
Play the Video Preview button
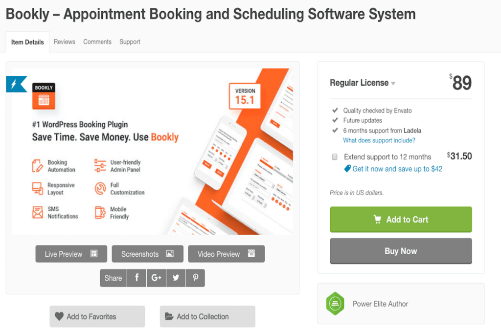(226, 254)
